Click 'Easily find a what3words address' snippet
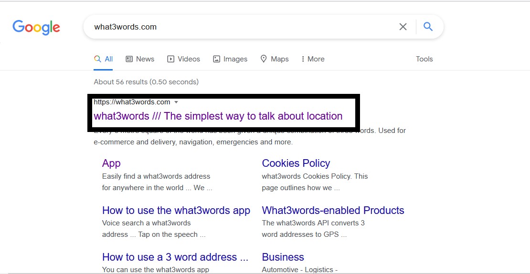This screenshot has height=274, width=530. point(156,176)
